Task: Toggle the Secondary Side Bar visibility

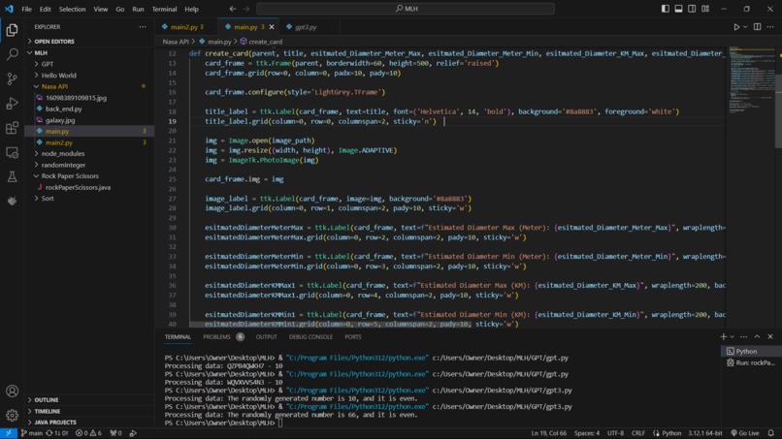Action: point(692,9)
